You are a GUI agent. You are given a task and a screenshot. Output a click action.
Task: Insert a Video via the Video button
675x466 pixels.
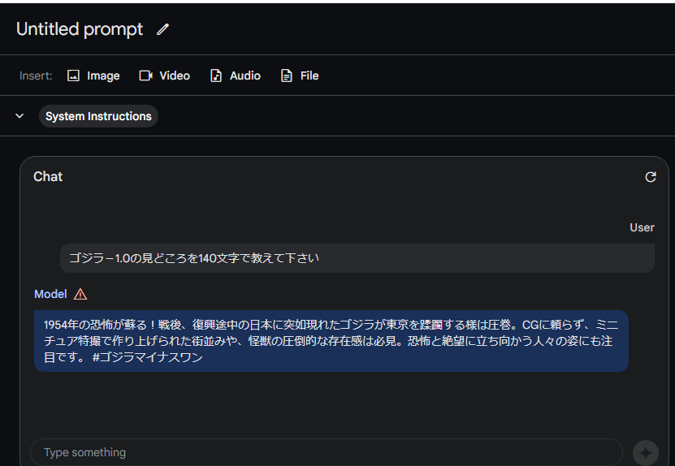tap(164, 76)
